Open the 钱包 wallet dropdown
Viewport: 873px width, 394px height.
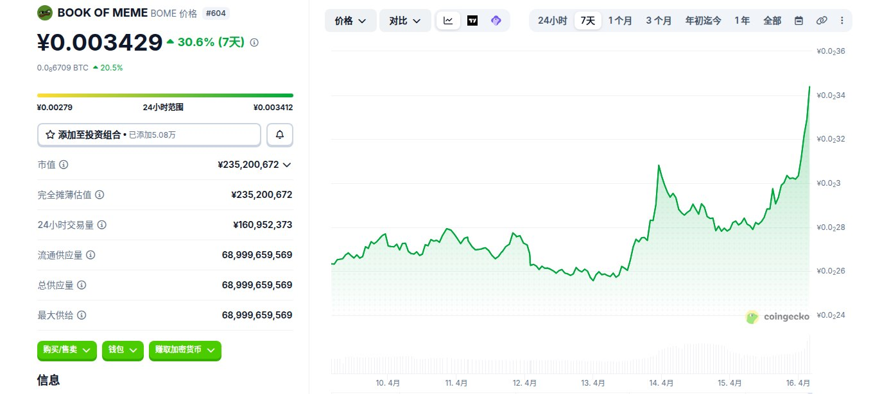(x=123, y=350)
